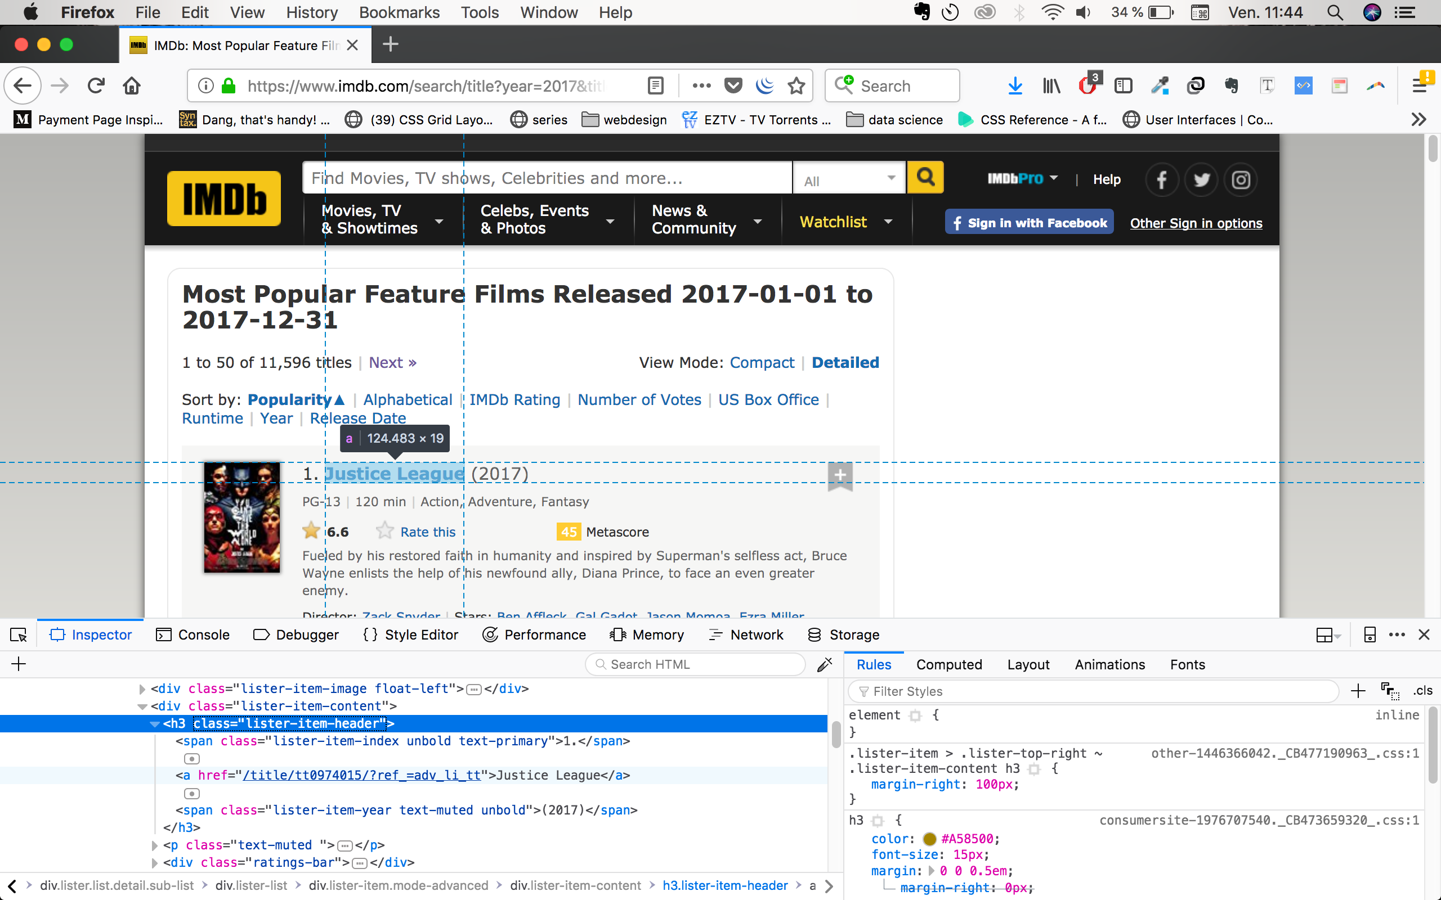Viewport: 1441px width, 900px height.
Task: Click the Downloads arrow icon in toolbar
Action: [x=1015, y=85]
